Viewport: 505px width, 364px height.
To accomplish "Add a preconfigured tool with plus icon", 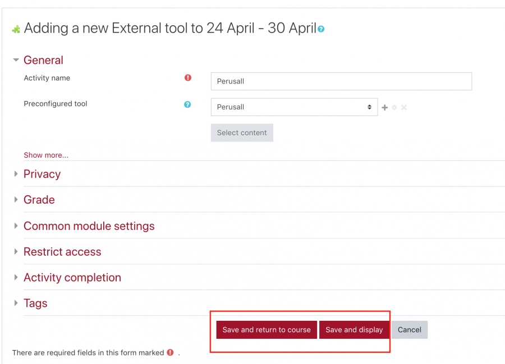I will point(384,108).
